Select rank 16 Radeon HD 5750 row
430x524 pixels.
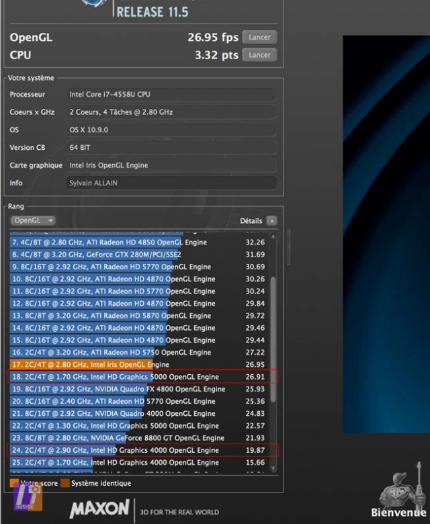coord(138,352)
